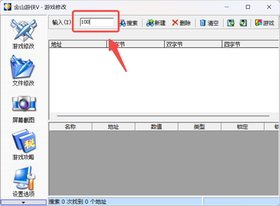Click the 类型 column header

point(200,127)
